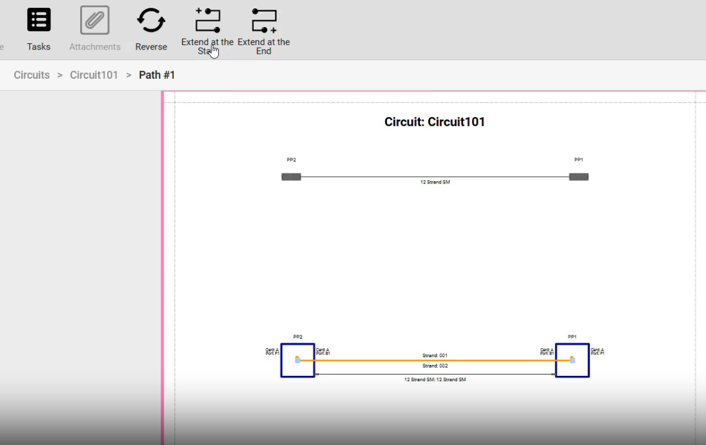This screenshot has width=706, height=445.
Task: Open Circuit101 breadcrumb link
Action: (94, 75)
